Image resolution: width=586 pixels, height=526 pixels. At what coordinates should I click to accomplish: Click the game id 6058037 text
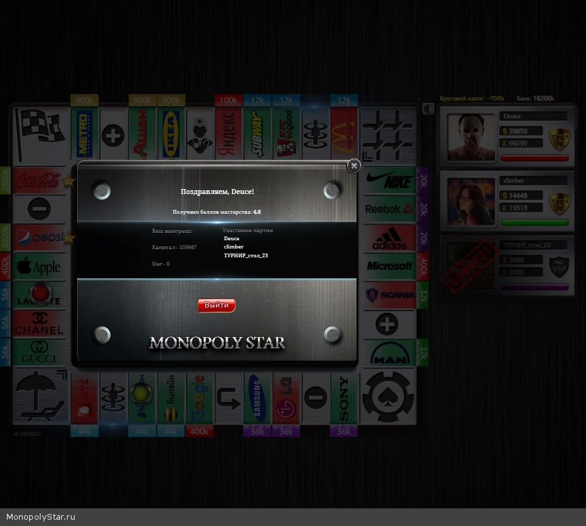pyautogui.click(x=28, y=434)
